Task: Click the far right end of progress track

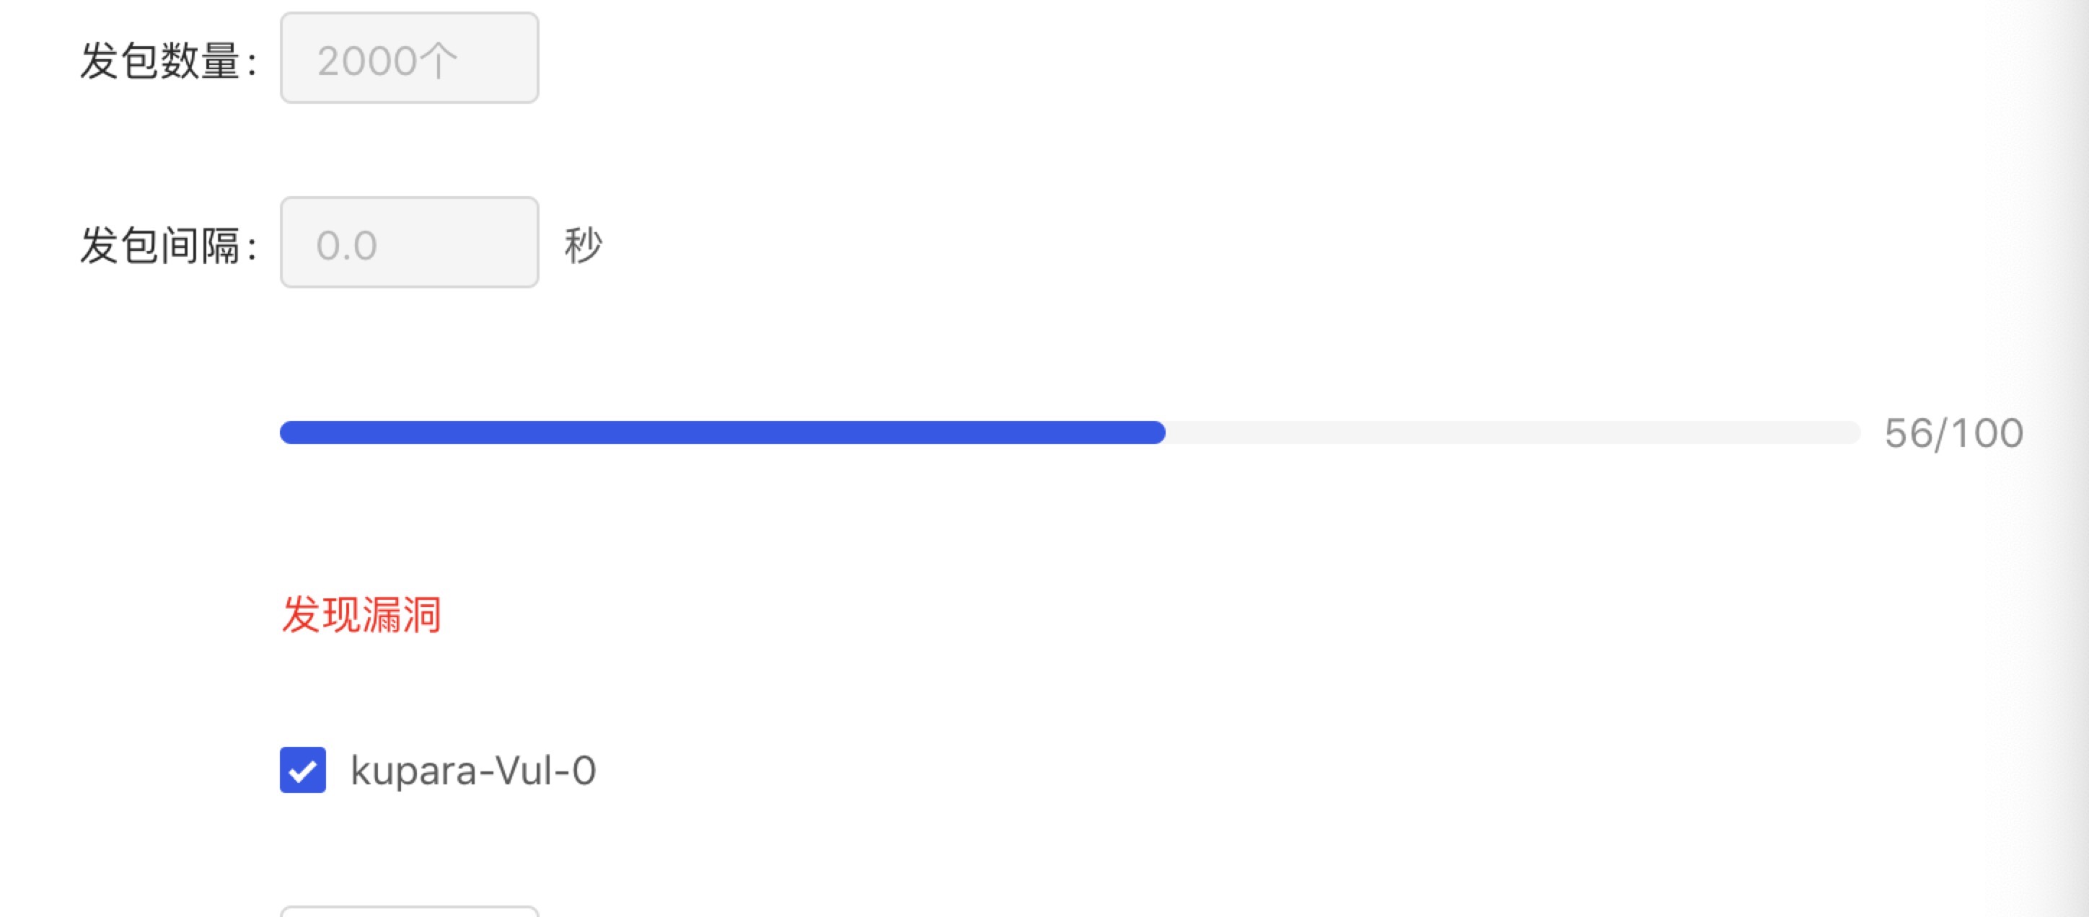Action: pos(1854,433)
